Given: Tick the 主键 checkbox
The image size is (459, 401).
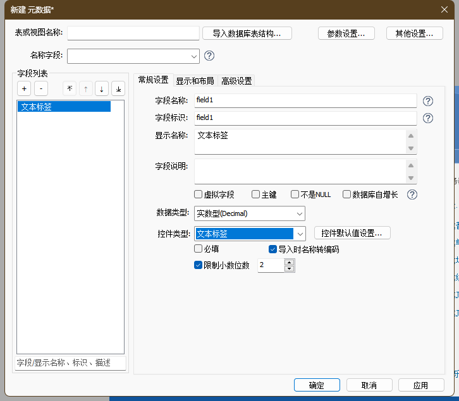Looking at the screenshot, I should pos(256,195).
